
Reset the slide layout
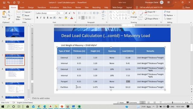click(26, 15)
